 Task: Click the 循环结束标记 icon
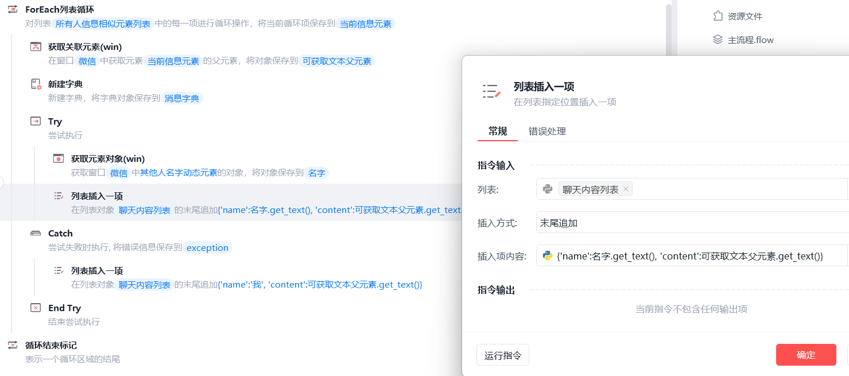click(12, 345)
